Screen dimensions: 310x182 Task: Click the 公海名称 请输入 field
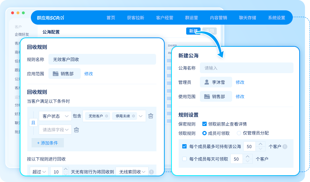tap(246, 68)
